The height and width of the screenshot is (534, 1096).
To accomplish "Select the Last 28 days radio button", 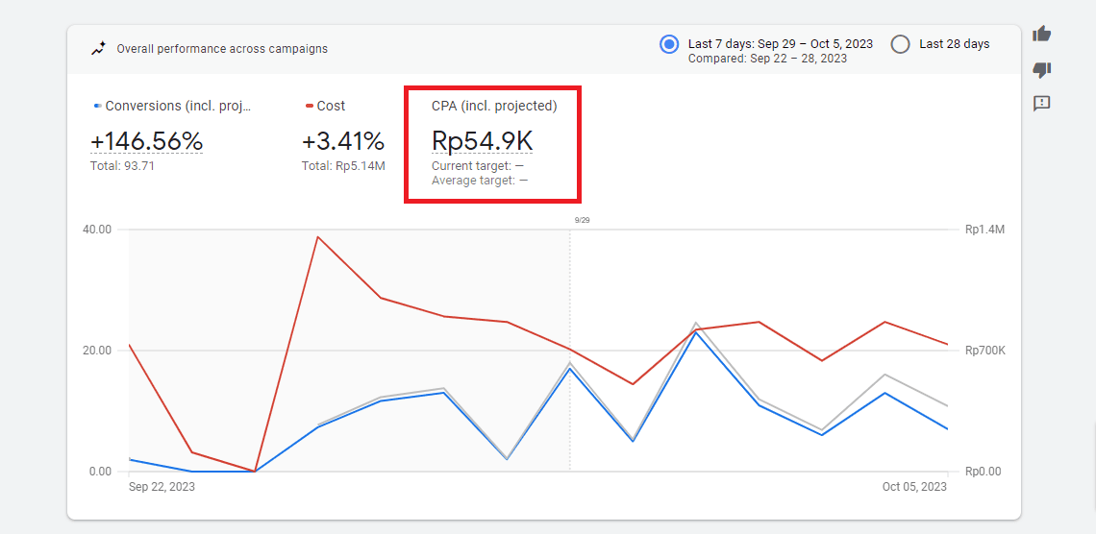I will pos(900,44).
